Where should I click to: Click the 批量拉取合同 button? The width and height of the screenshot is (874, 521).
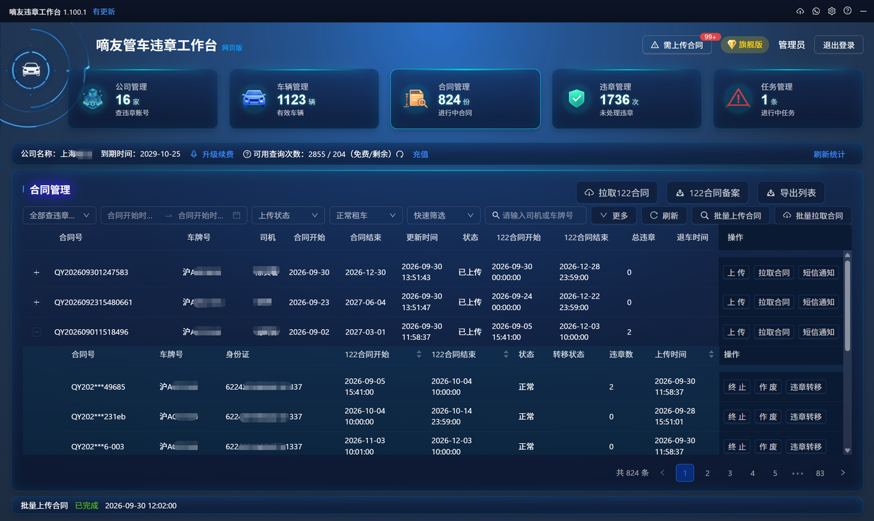[x=813, y=215]
